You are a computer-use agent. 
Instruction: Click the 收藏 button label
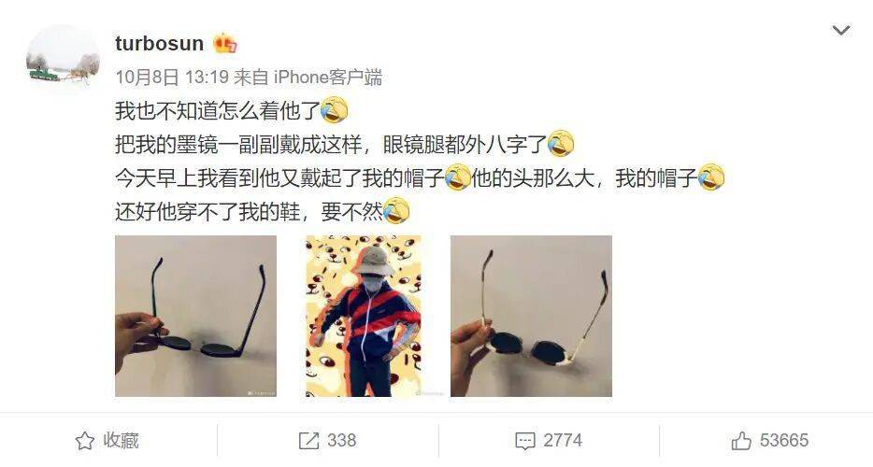121,440
